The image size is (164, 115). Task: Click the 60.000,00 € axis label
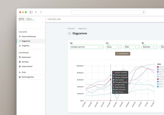[80, 80]
